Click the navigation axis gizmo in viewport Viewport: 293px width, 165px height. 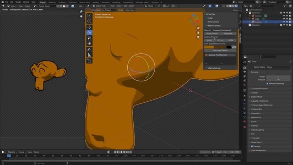tap(194, 19)
